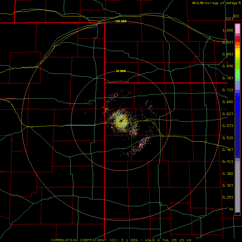The height and width of the screenshot is (242, 242).
Task: Pick the red segment of the color bar
Action: pyautogui.click(x=237, y=40)
